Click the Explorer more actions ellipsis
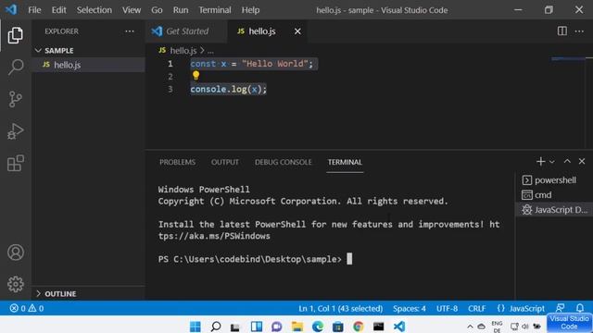 pyautogui.click(x=130, y=31)
